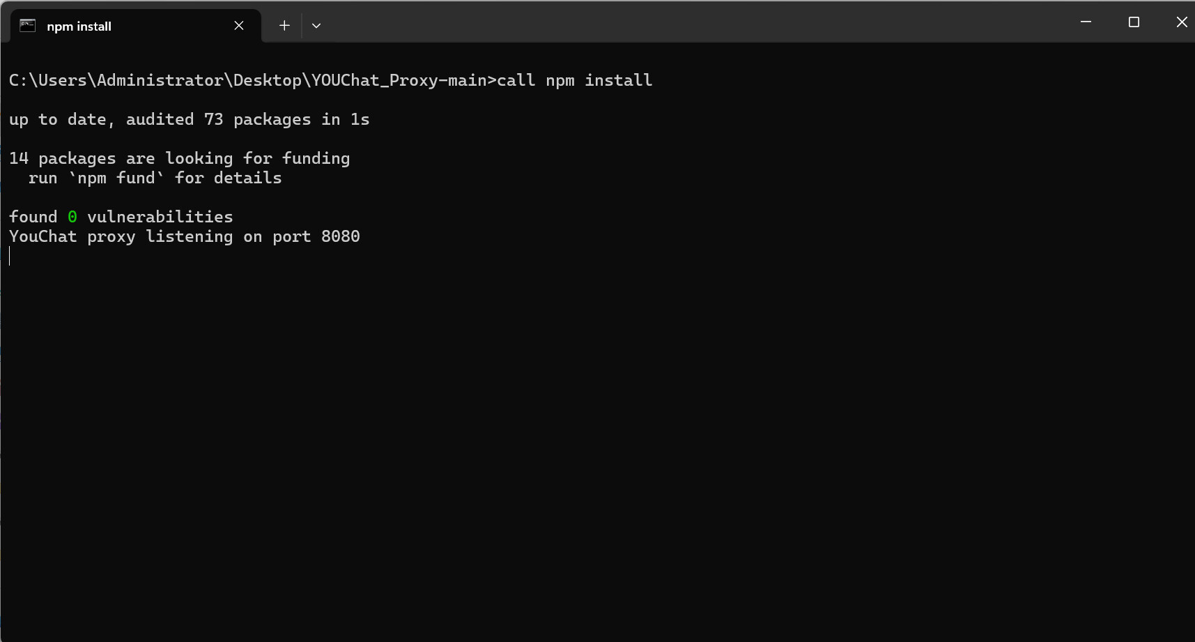The image size is (1195, 642).
Task: Click the blinking cursor line in the terminal
Action: click(x=10, y=257)
